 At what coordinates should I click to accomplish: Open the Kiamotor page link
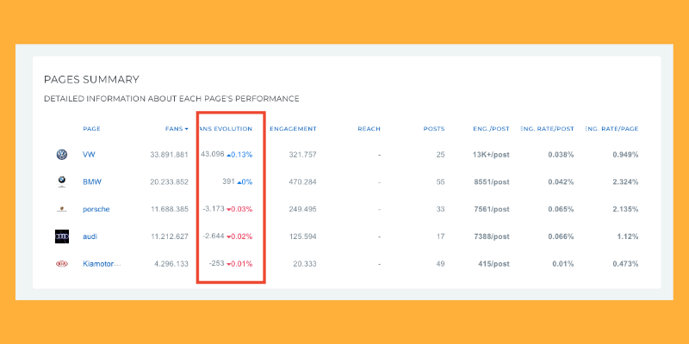click(102, 264)
